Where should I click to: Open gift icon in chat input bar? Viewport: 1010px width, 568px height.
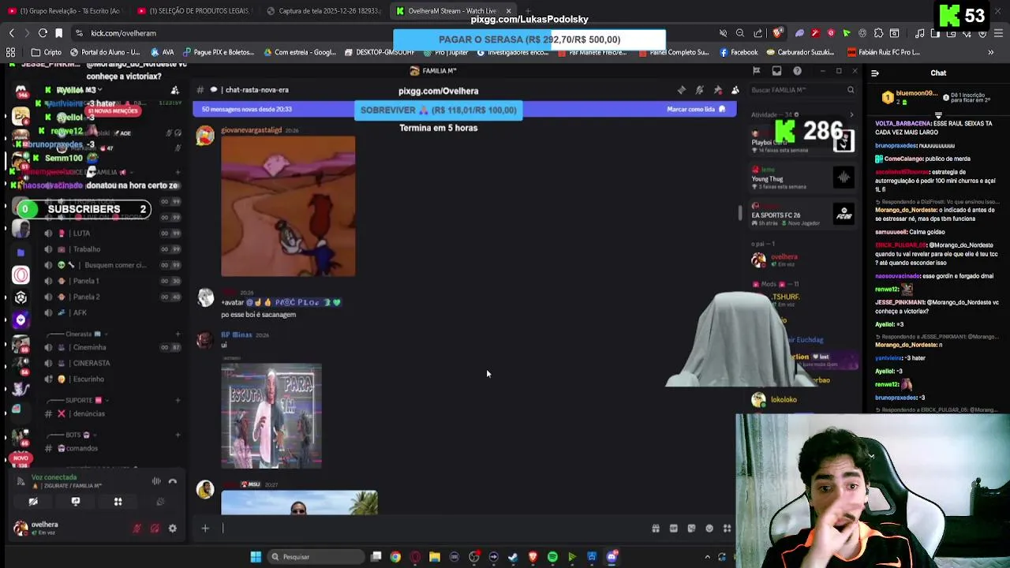tap(656, 529)
